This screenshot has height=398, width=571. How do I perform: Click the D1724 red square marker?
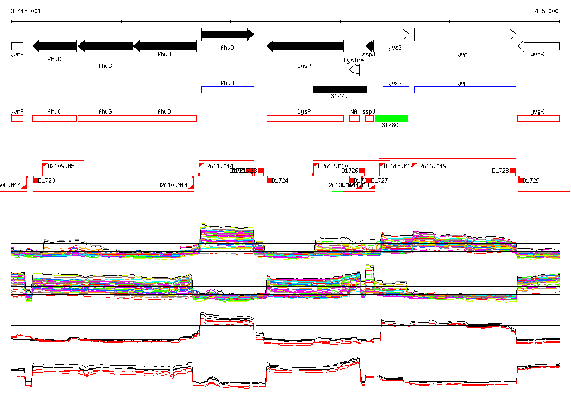(x=270, y=181)
